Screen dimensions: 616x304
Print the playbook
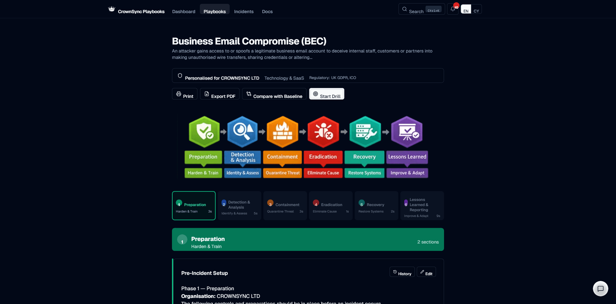[185, 94]
